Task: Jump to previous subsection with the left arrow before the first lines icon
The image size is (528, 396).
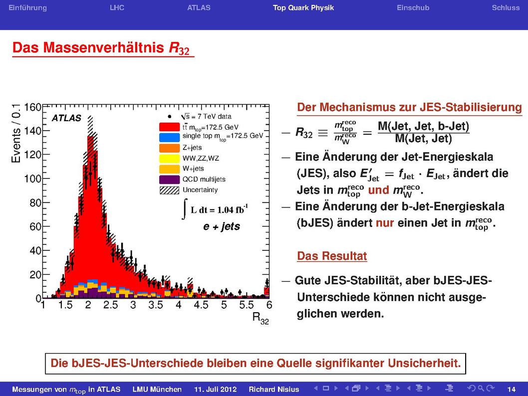Action: [377, 388]
